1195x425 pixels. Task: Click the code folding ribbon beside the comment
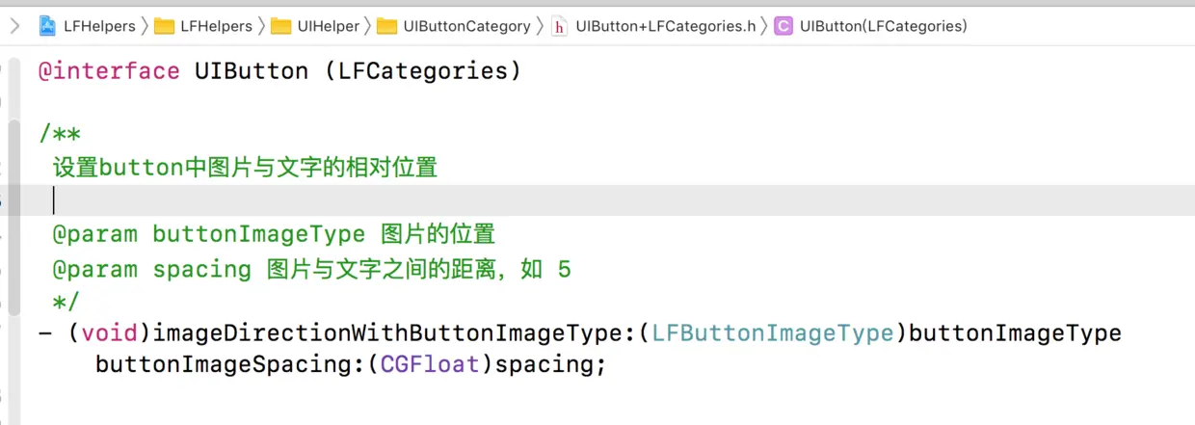pyautogui.click(x=13, y=217)
